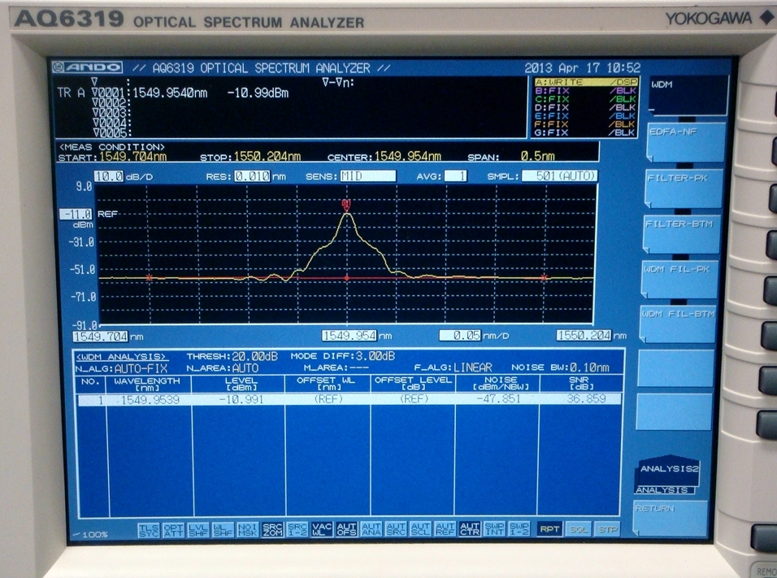Click the red peak marker on the trace
Screen dimensions: 777x578
coord(346,205)
